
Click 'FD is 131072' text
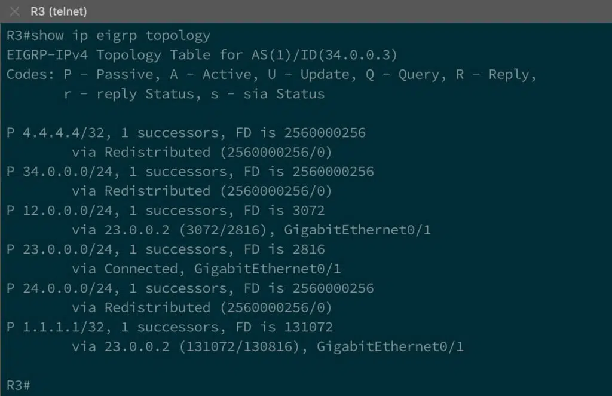[x=284, y=327]
